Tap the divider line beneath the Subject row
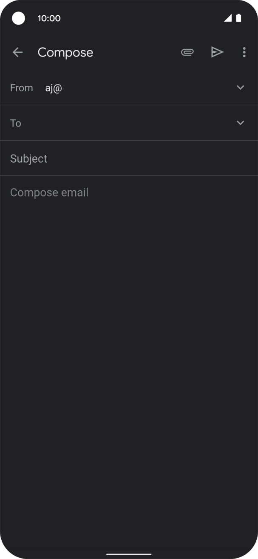The image size is (258, 559). coord(129,175)
